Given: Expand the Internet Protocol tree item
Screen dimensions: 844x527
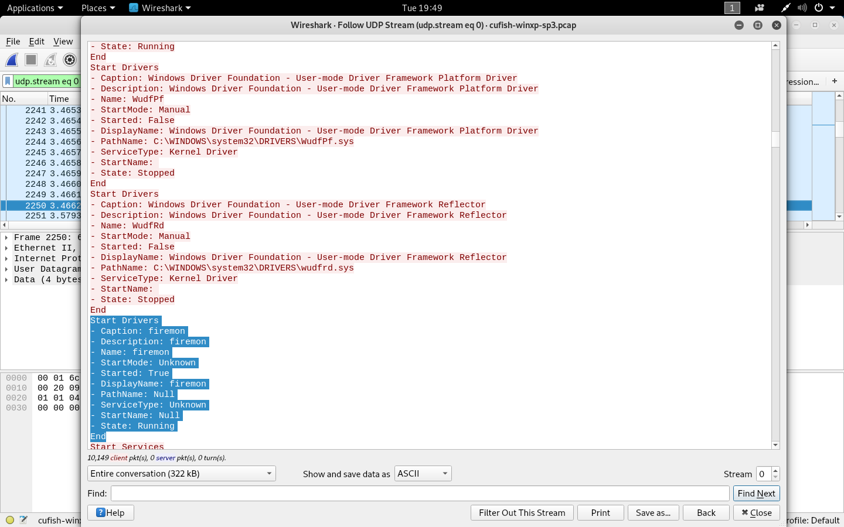Looking at the screenshot, I should tap(6, 259).
